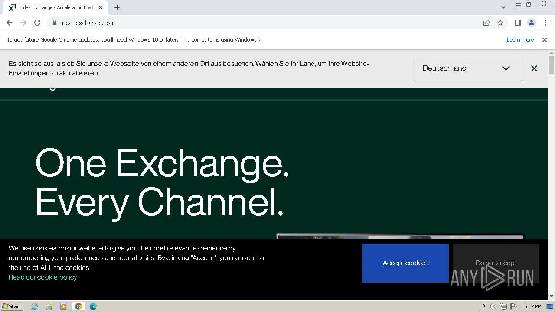Open network connection tray icon

click(503, 306)
